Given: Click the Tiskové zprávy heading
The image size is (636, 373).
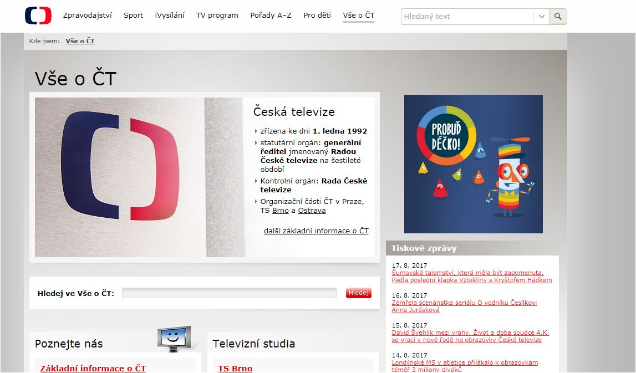Looking at the screenshot, I should coord(424,248).
